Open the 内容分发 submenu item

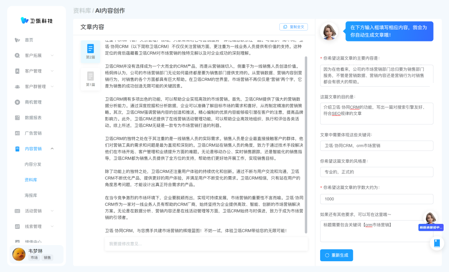[x=33, y=164]
